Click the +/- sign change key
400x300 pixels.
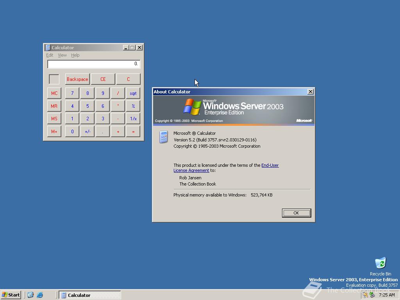[x=87, y=132]
